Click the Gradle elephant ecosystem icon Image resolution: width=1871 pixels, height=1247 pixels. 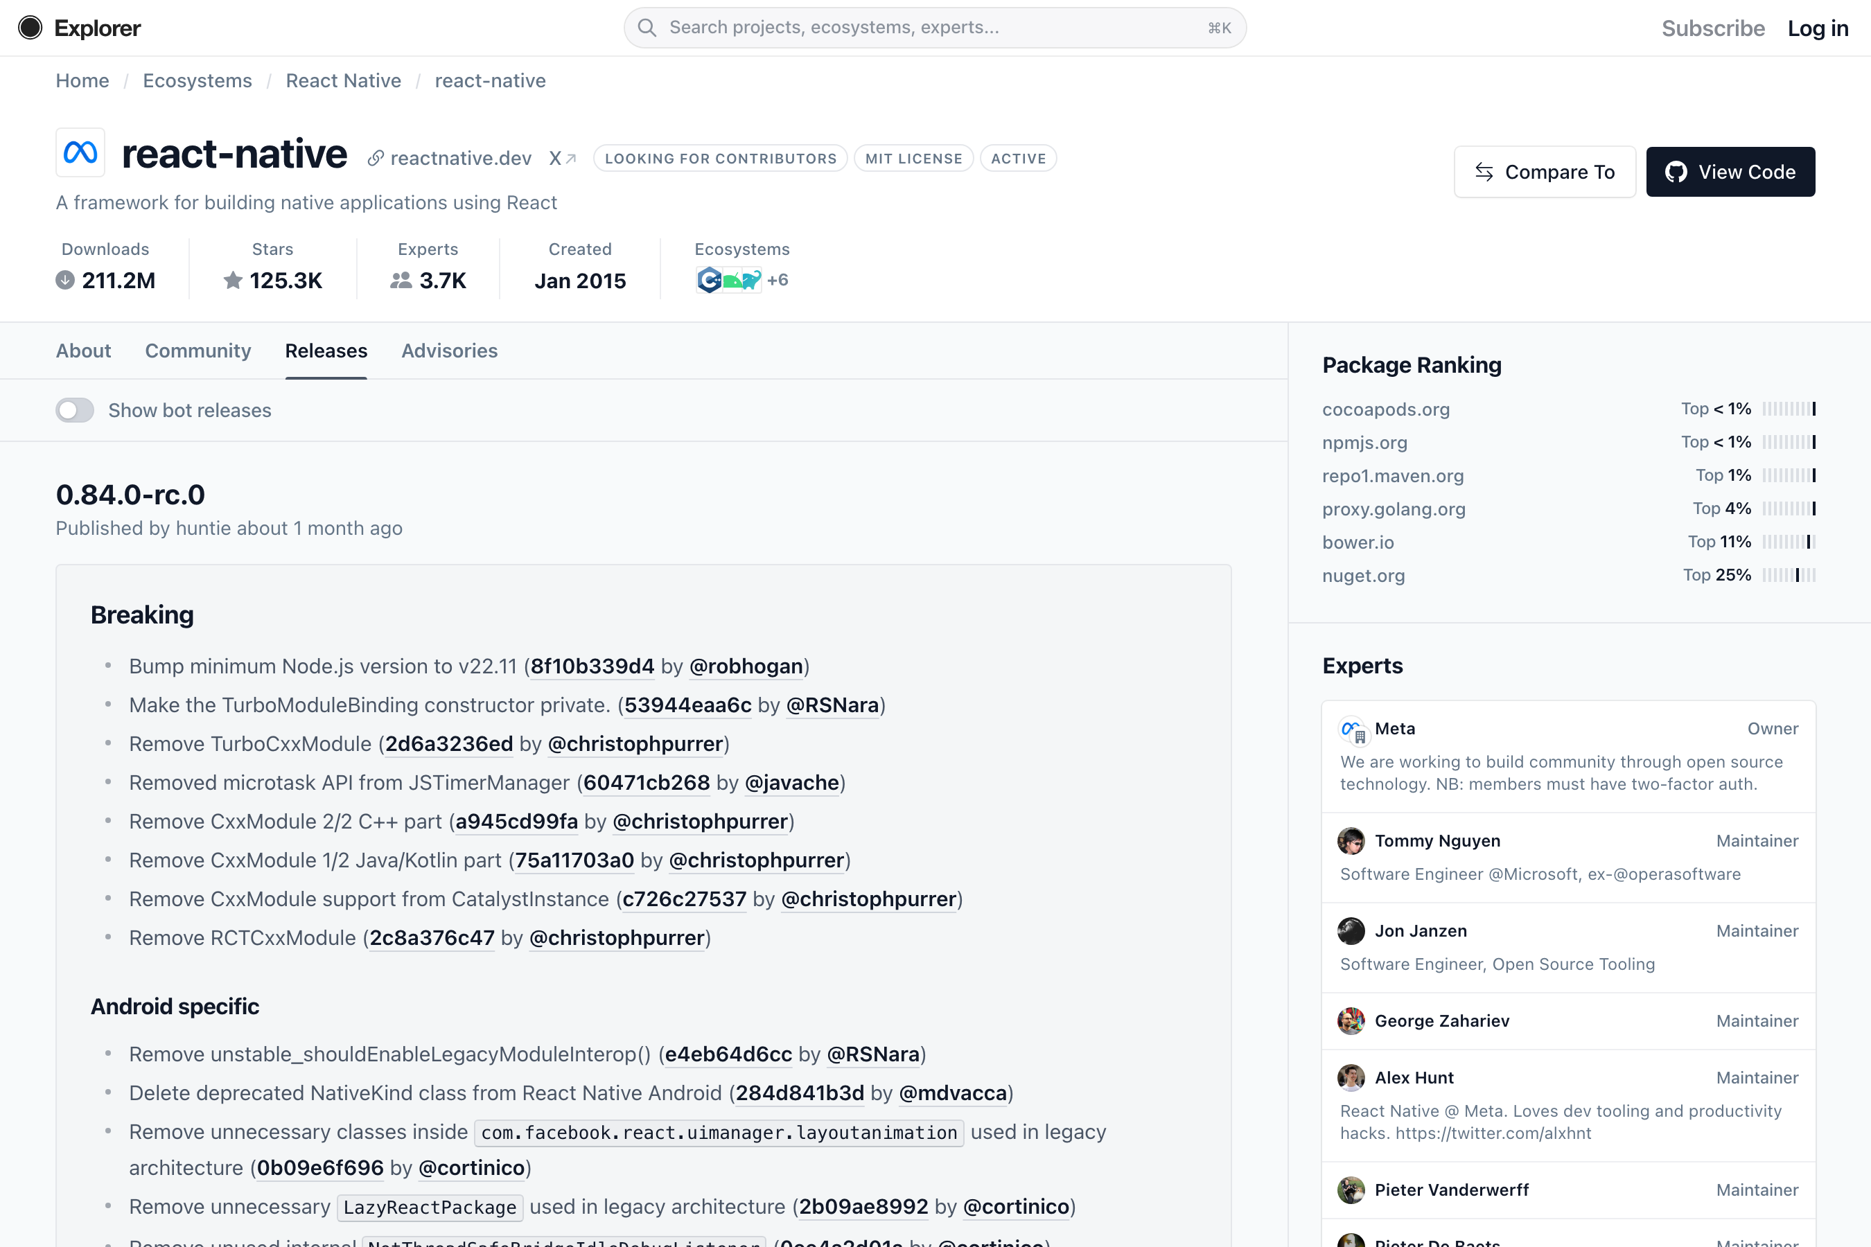point(752,279)
